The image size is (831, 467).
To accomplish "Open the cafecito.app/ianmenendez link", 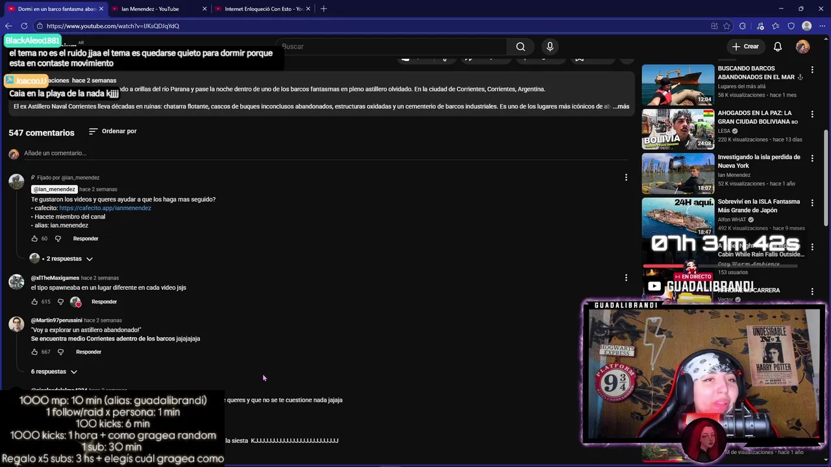I will [105, 208].
